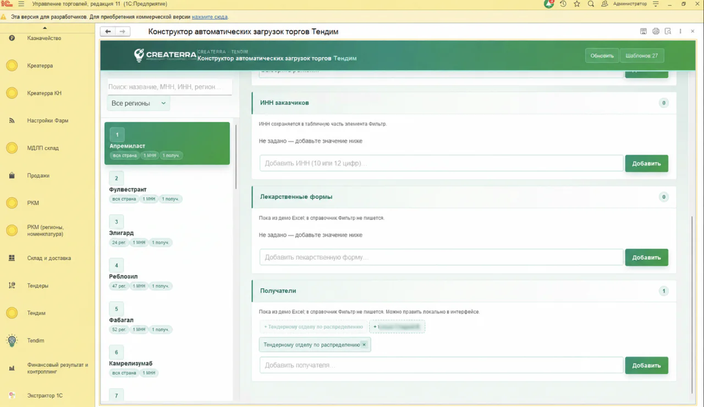Open Креатерра section
Screen dimensions: 704x407
(40, 65)
